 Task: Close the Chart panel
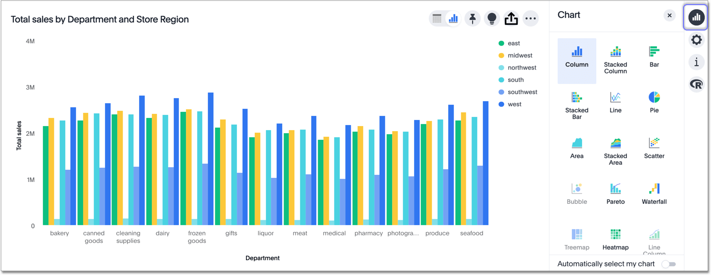click(669, 16)
